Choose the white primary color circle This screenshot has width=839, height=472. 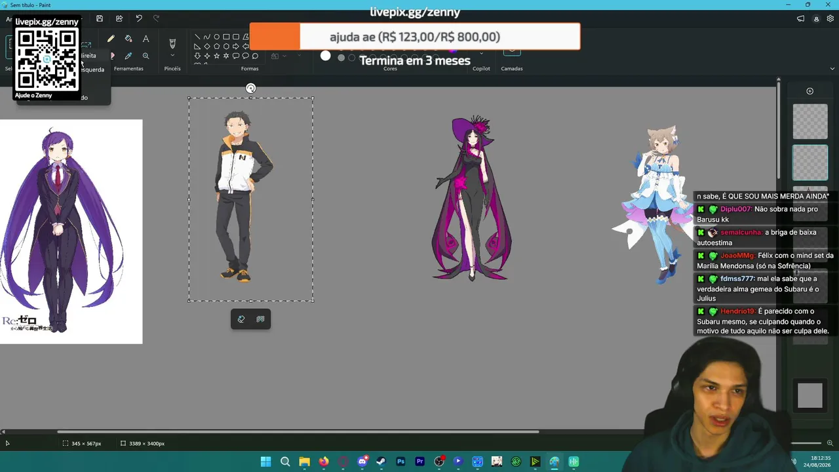pos(326,56)
